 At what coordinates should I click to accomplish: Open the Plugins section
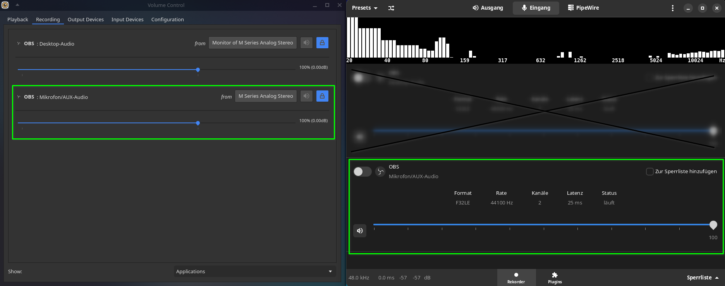[555, 277]
